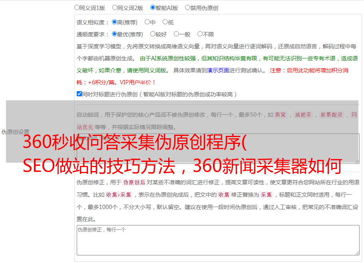The height and width of the screenshot is (263, 364).
Task: Open the 演示页面 link
Action: (218, 70)
